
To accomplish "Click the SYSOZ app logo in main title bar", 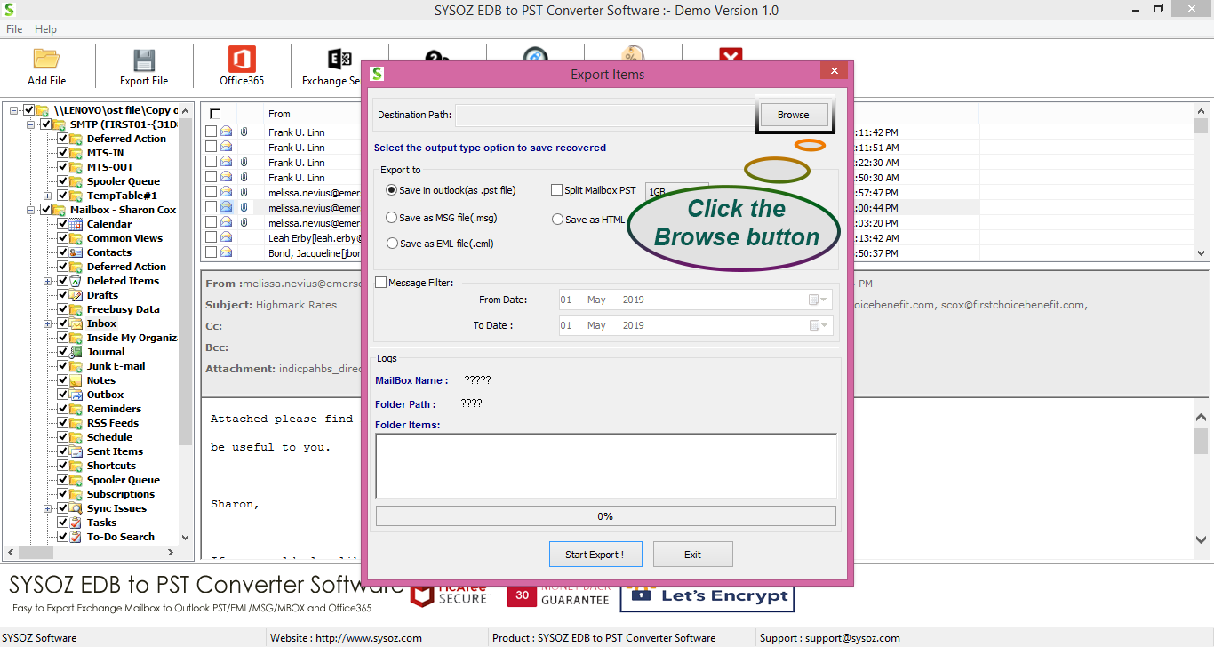I will (x=10, y=10).
